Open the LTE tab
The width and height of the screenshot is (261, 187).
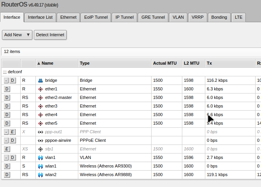point(238,17)
